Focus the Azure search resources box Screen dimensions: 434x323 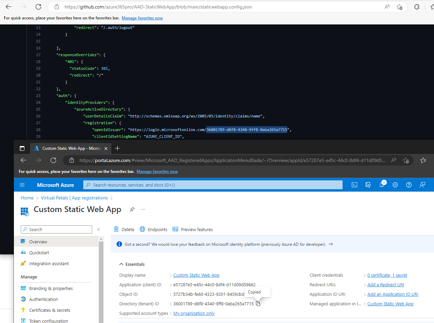tap(213, 185)
